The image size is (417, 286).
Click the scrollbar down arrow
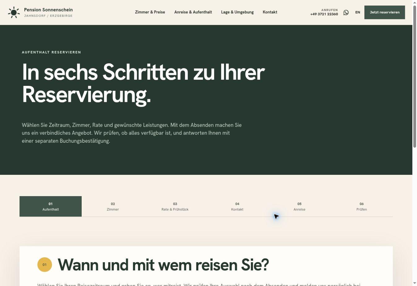415,283
